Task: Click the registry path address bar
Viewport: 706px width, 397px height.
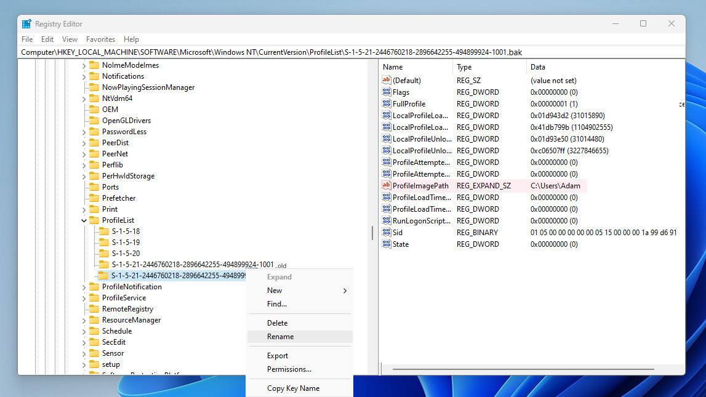Action: (x=351, y=52)
